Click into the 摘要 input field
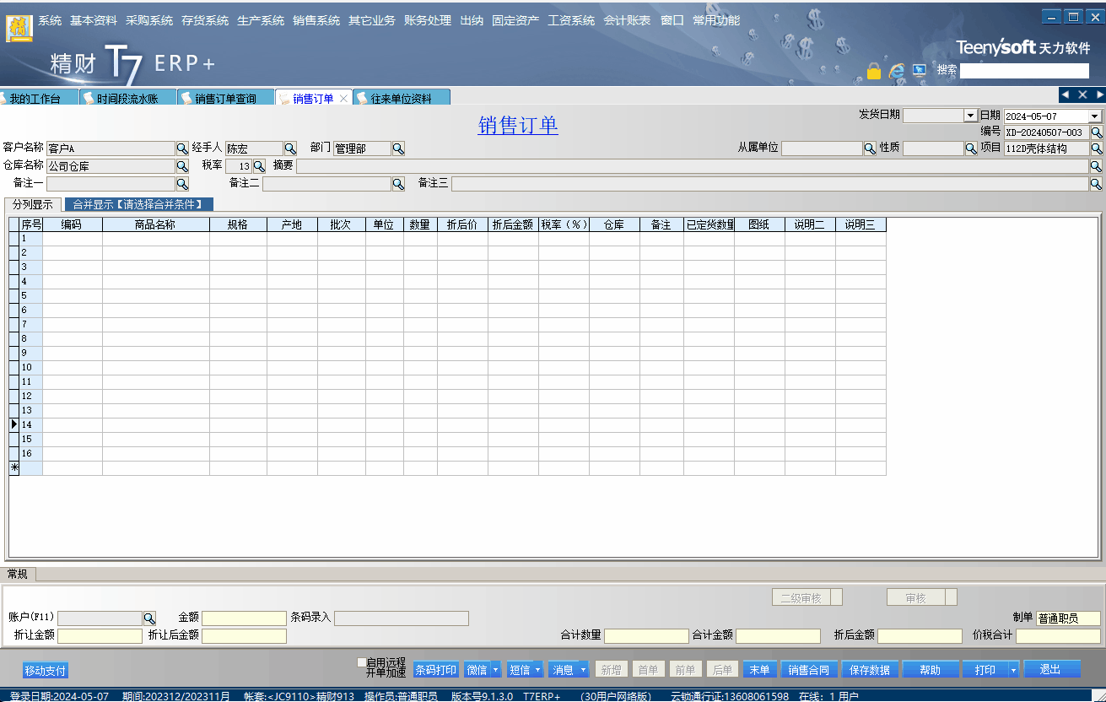1106x702 pixels. [x=692, y=166]
